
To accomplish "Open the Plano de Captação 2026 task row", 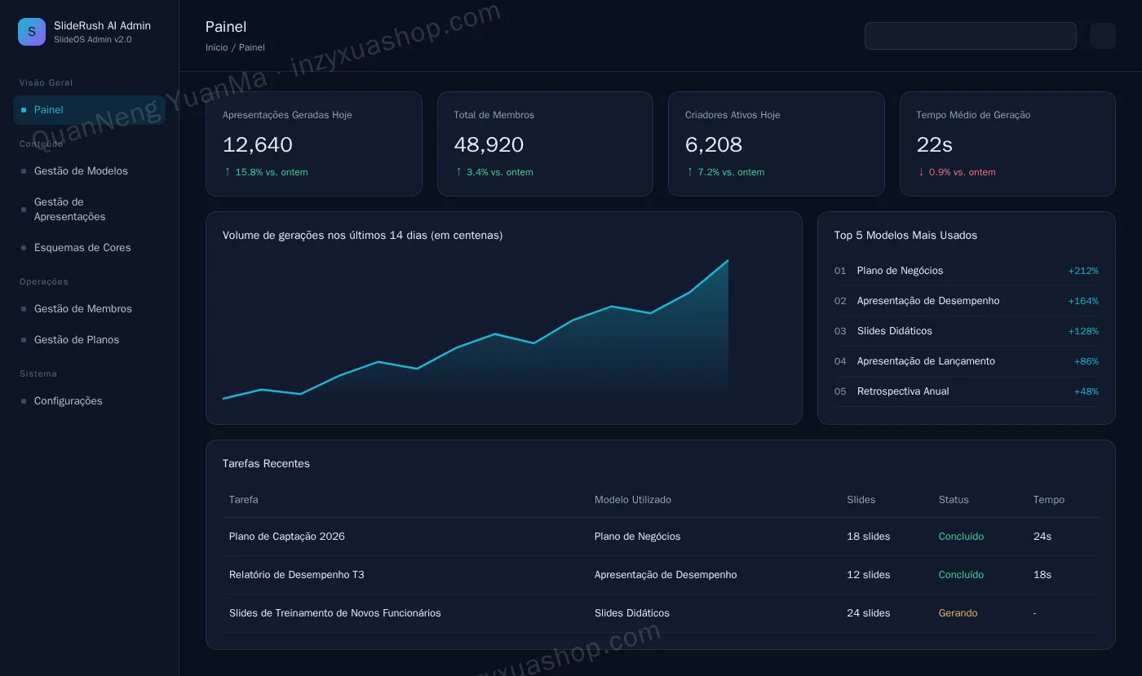I will pos(660,537).
